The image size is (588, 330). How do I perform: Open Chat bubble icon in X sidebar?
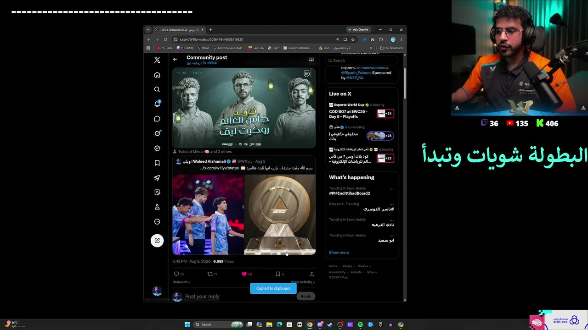click(157, 119)
